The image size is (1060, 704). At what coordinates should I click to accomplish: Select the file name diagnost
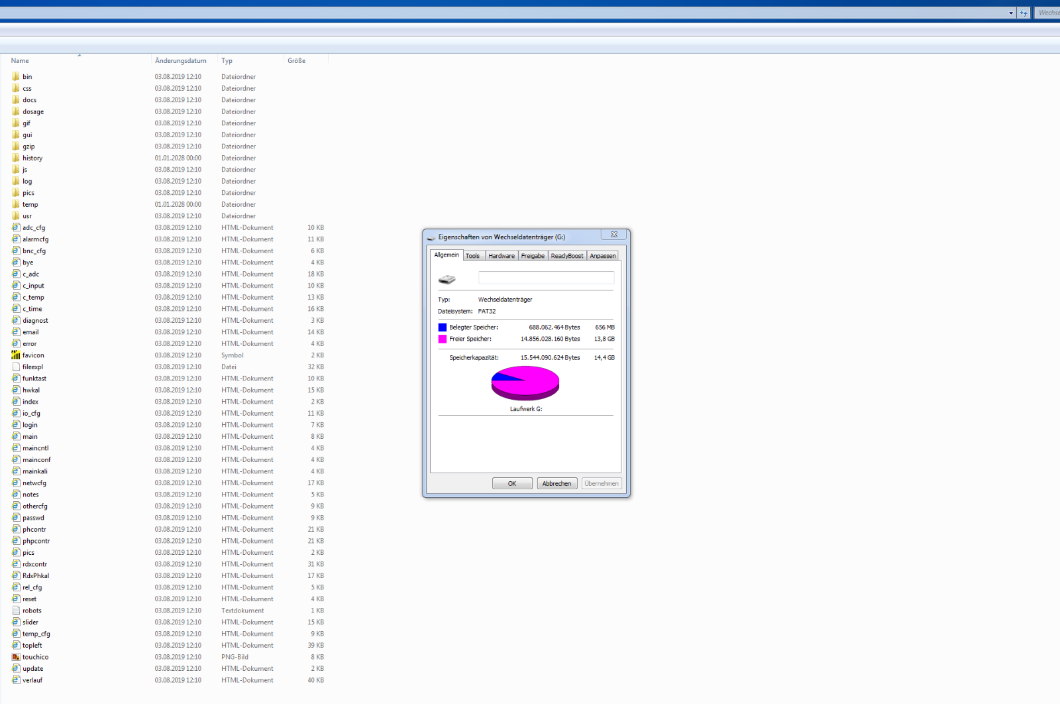click(x=35, y=320)
